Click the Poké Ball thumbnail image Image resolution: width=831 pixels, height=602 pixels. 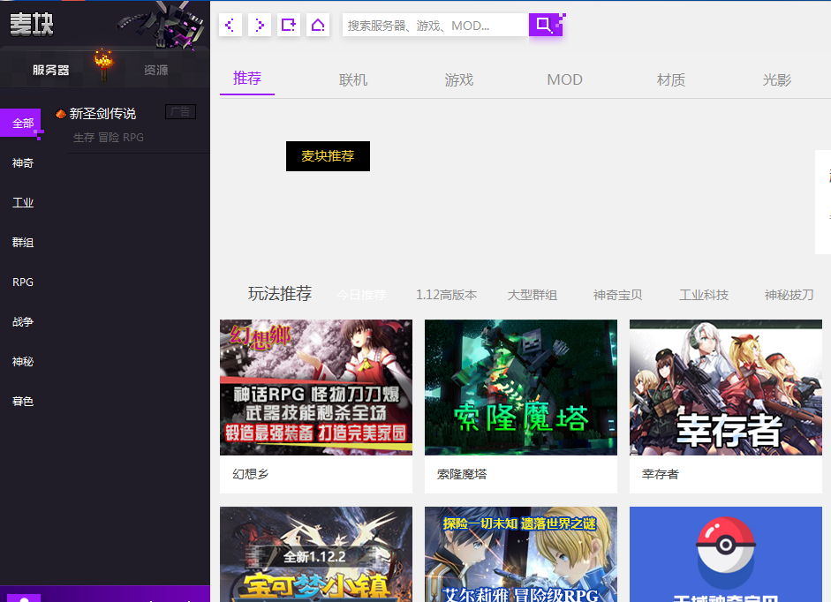(x=725, y=554)
